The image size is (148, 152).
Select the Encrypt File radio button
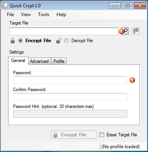[x=20, y=41]
